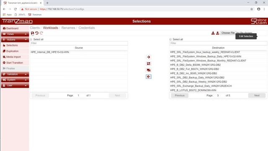Click the Destination column header
Screen dimensions: 268x151
pyautogui.click(x=218, y=48)
